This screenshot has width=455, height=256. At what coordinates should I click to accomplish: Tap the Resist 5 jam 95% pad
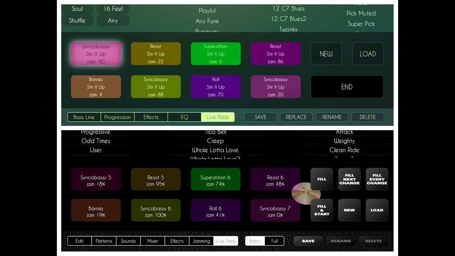pos(156,179)
